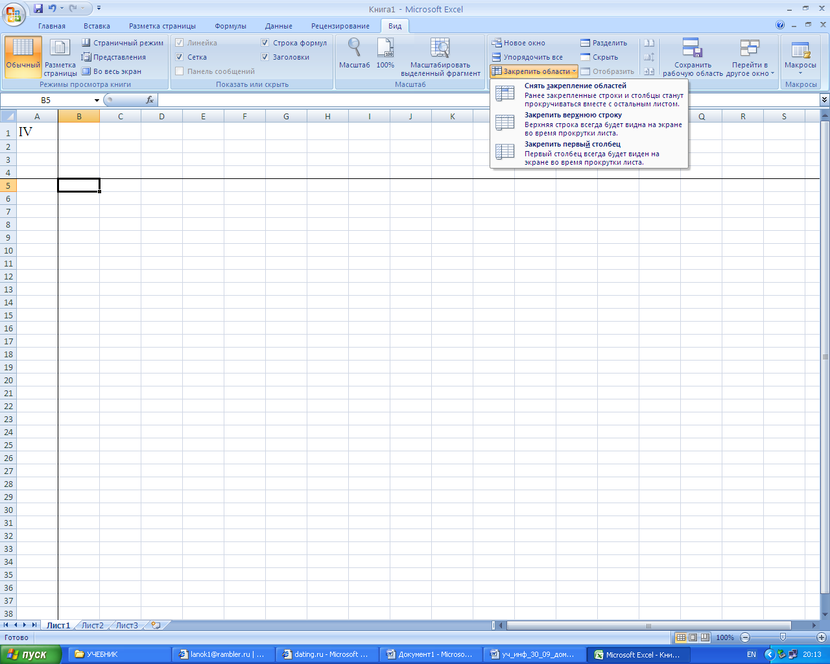
Task: Click into the Name Box field
Action: tap(47, 101)
